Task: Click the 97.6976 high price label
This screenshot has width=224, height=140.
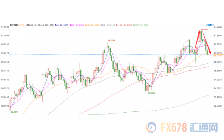Action: 204,29
